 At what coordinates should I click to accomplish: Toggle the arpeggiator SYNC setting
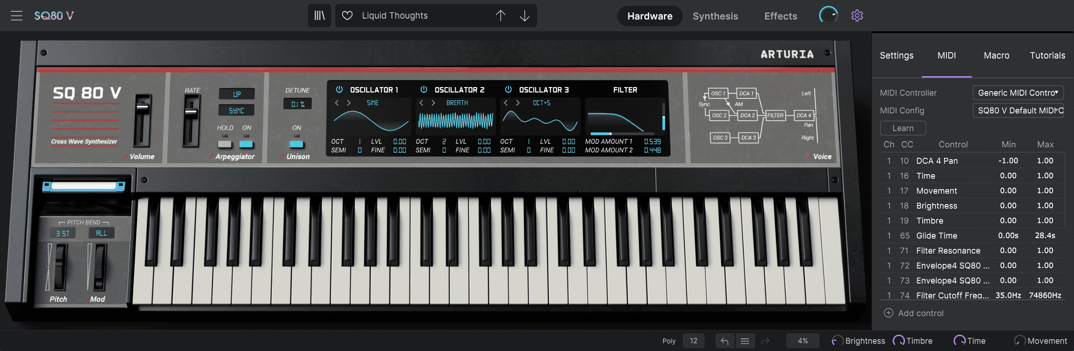tap(236, 110)
